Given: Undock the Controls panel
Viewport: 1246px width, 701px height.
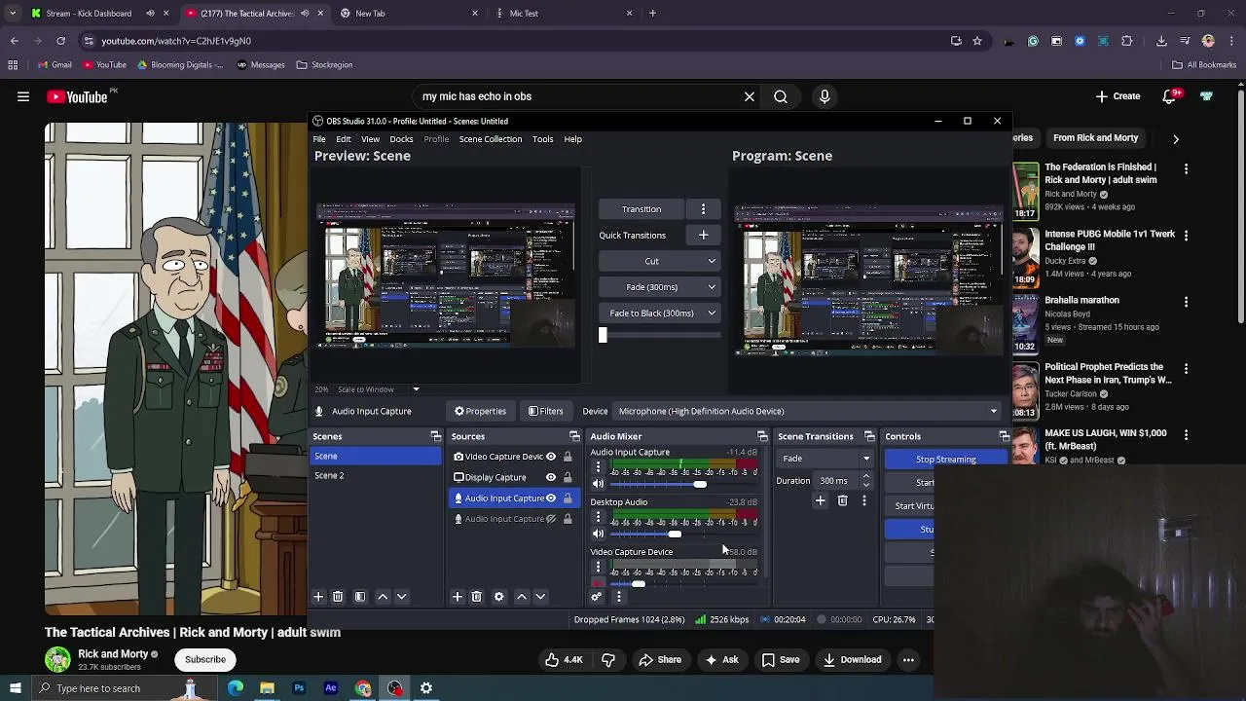Looking at the screenshot, I should (1005, 436).
